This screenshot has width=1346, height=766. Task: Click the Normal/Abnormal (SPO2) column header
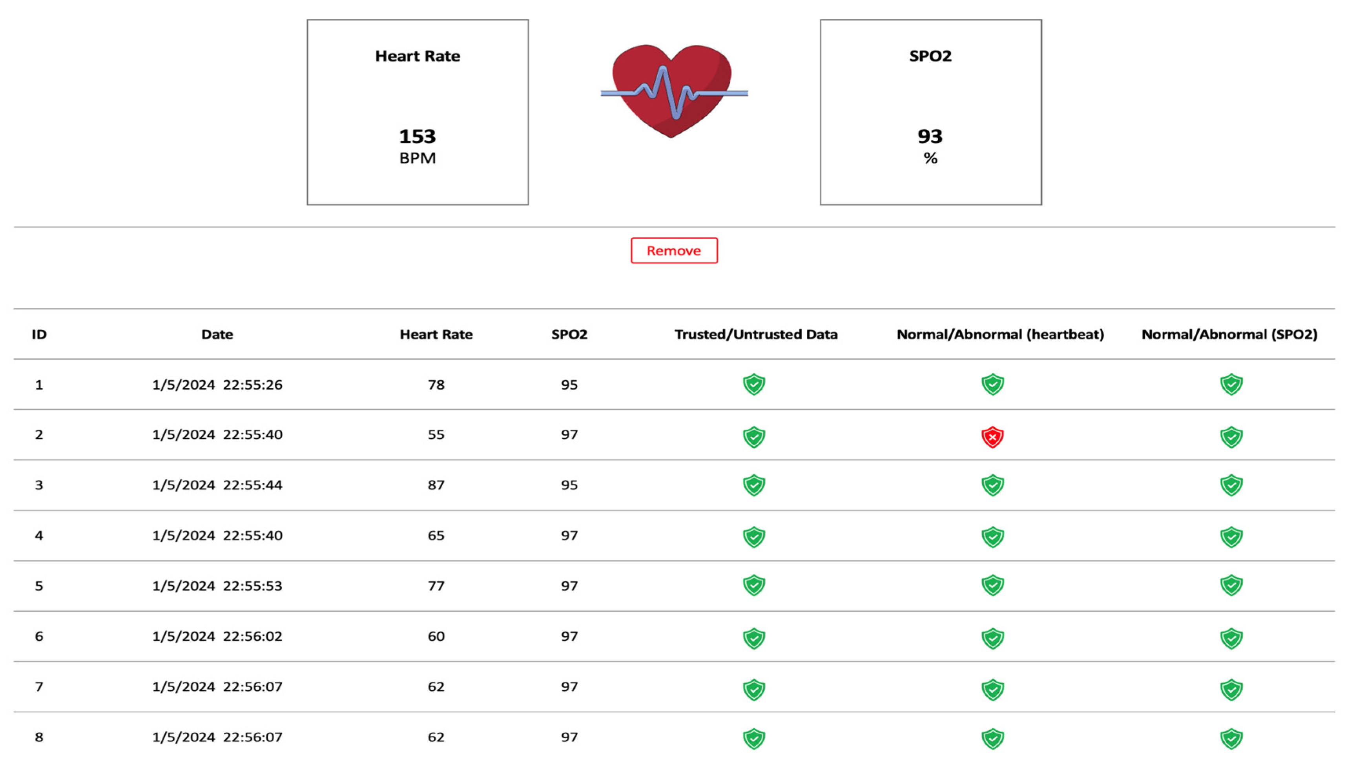1229,335
